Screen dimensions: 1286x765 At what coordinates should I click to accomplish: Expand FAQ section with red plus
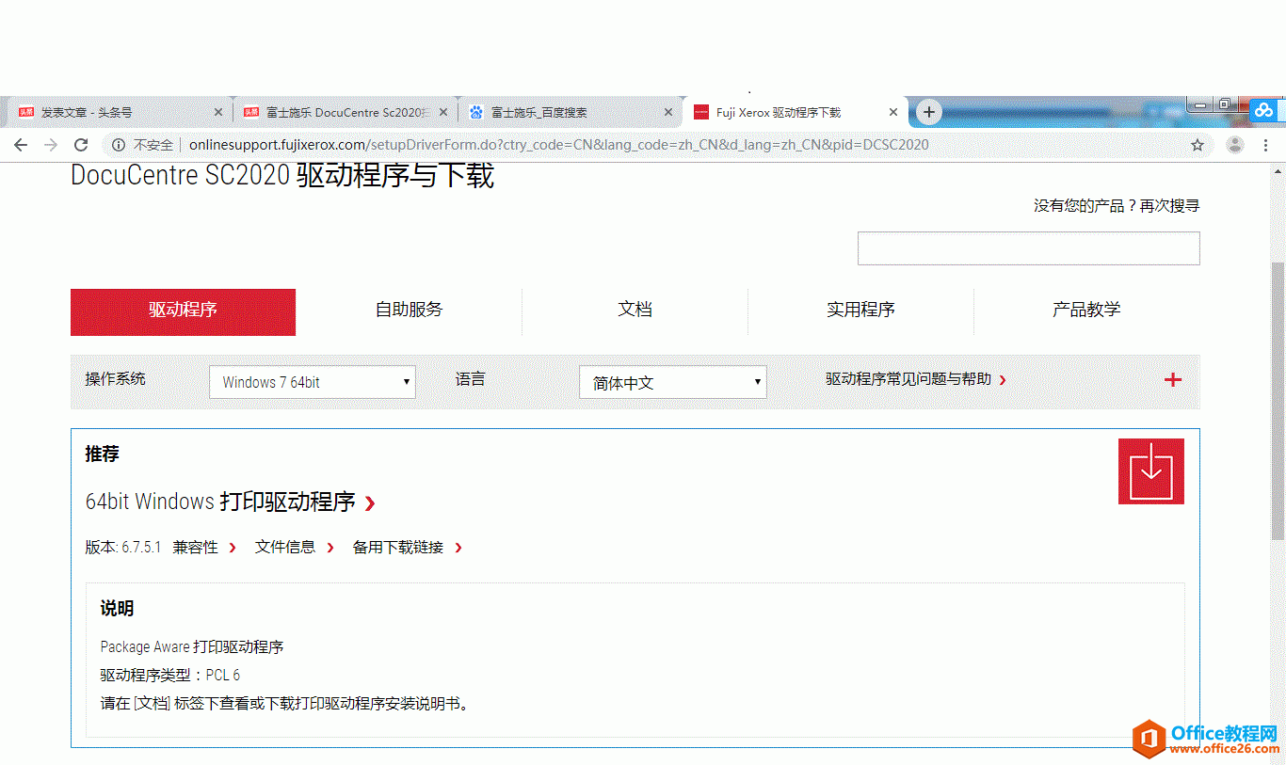pos(1173,380)
